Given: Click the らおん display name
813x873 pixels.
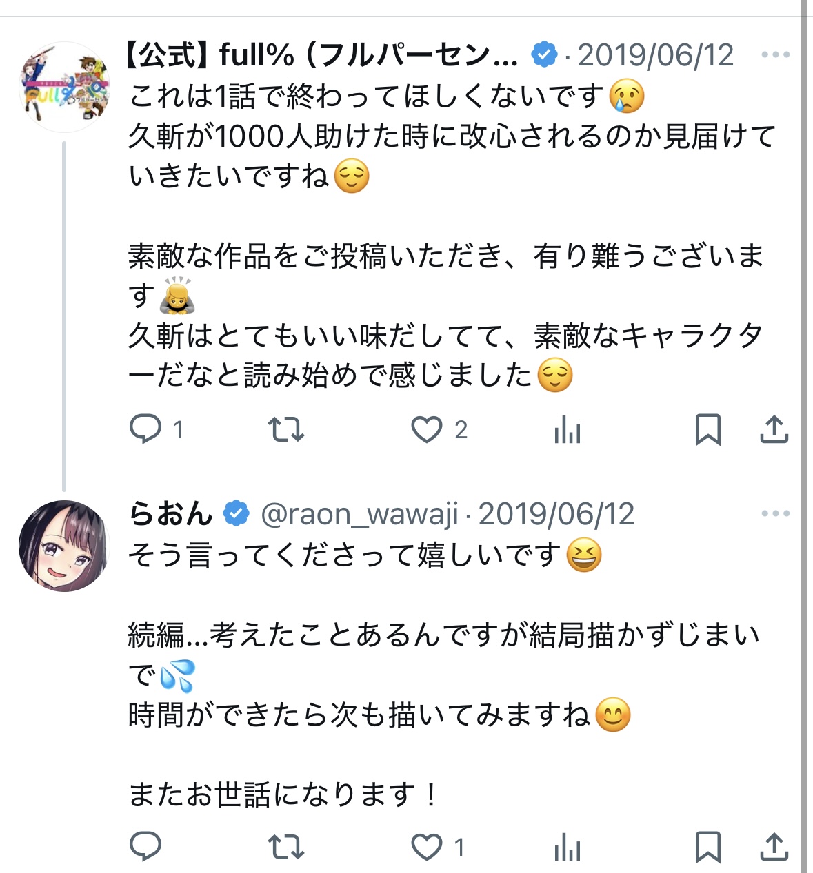Looking at the screenshot, I should pyautogui.click(x=171, y=514).
